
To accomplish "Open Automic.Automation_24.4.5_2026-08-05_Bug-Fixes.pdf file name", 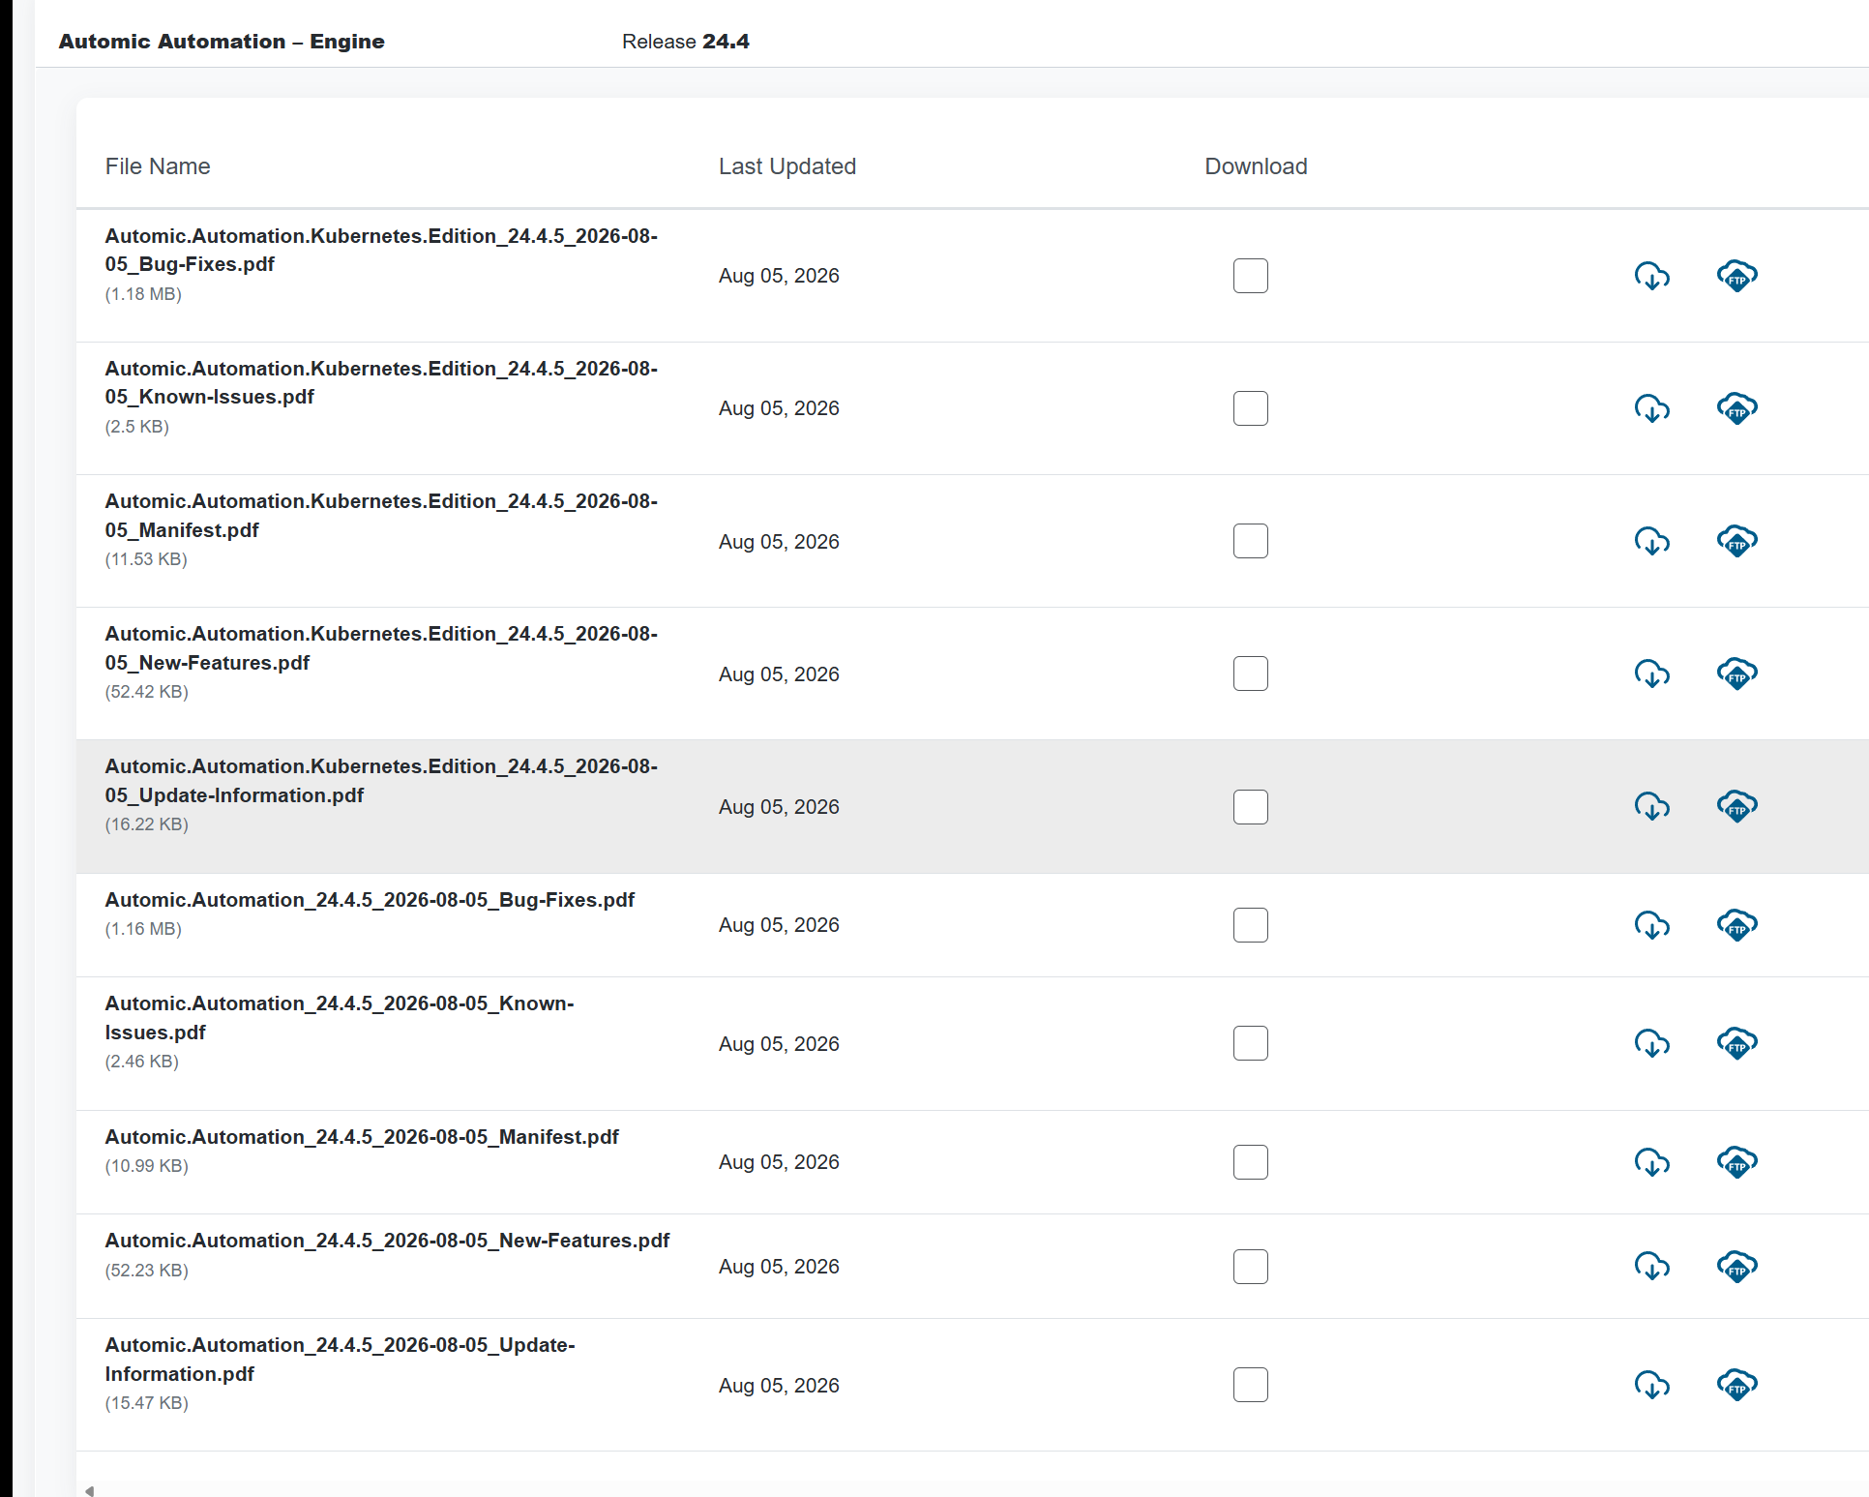I will click(370, 900).
